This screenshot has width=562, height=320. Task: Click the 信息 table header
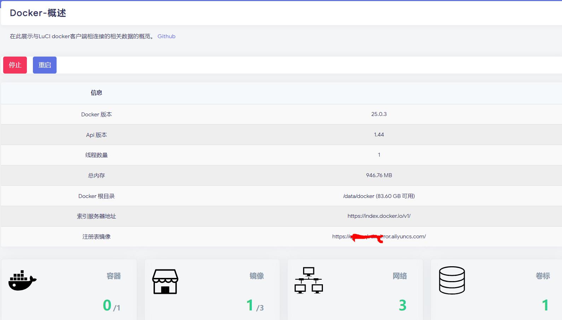click(96, 93)
